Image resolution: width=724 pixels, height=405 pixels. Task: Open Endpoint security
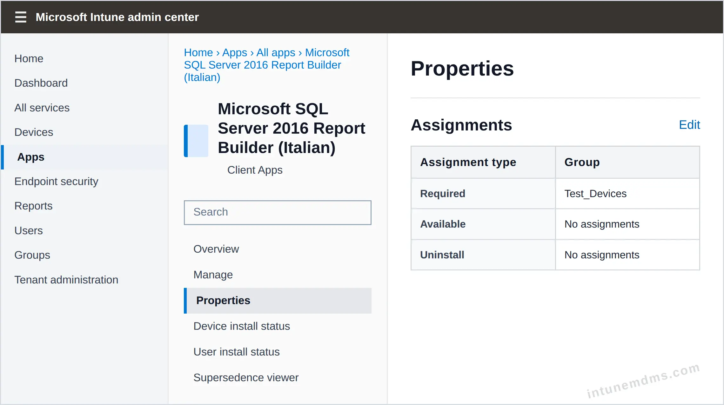(x=56, y=181)
